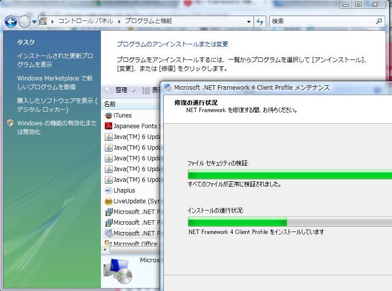This screenshot has height=291, width=392.
Task: Click the 表示 views toolbar button
Action: point(151,90)
